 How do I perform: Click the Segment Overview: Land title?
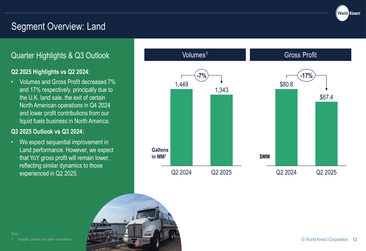(x=58, y=26)
